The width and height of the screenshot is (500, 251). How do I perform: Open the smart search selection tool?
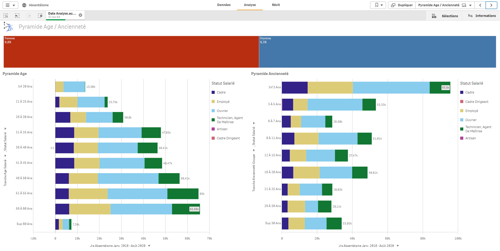tap(6, 16)
